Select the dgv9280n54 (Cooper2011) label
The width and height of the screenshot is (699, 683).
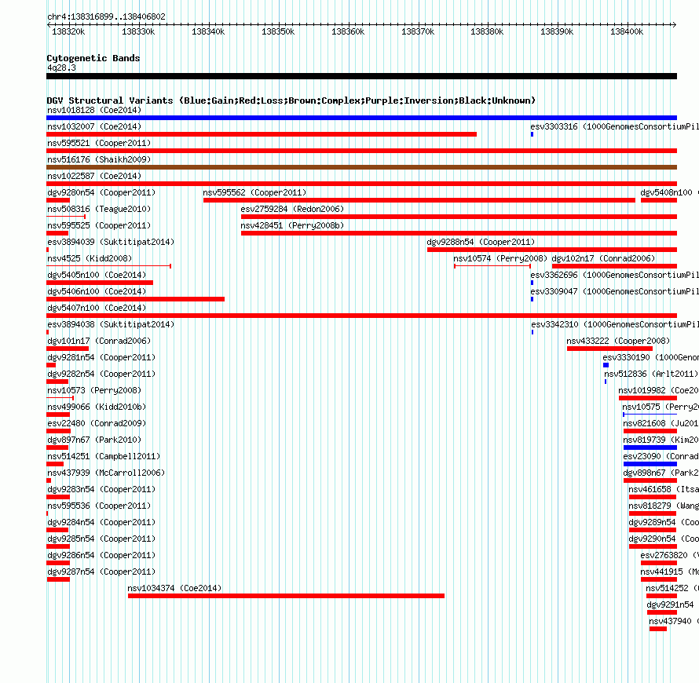click(101, 192)
